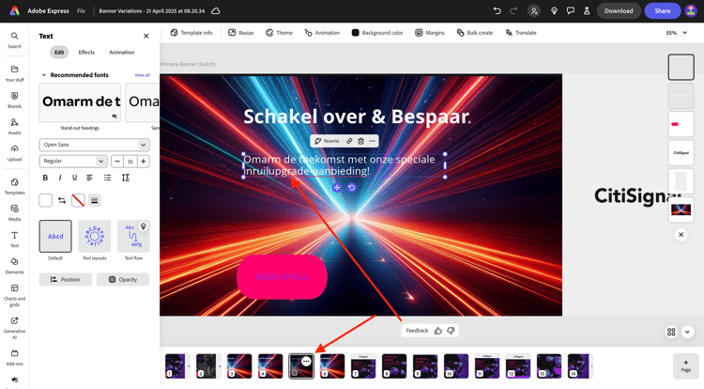Click the Adobe Express home logo
This screenshot has width=704, height=389.
click(x=14, y=10)
